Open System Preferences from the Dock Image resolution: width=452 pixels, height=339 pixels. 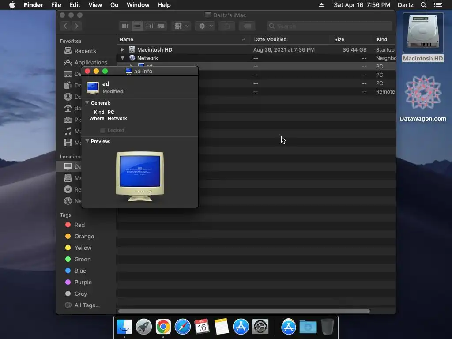click(260, 327)
